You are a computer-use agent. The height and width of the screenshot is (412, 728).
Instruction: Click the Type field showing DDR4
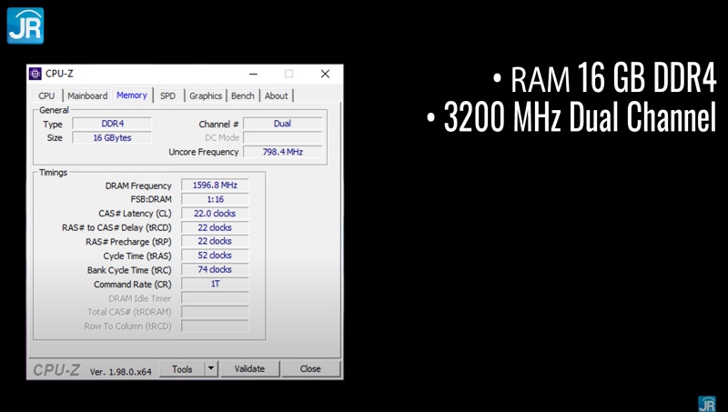tap(112, 124)
